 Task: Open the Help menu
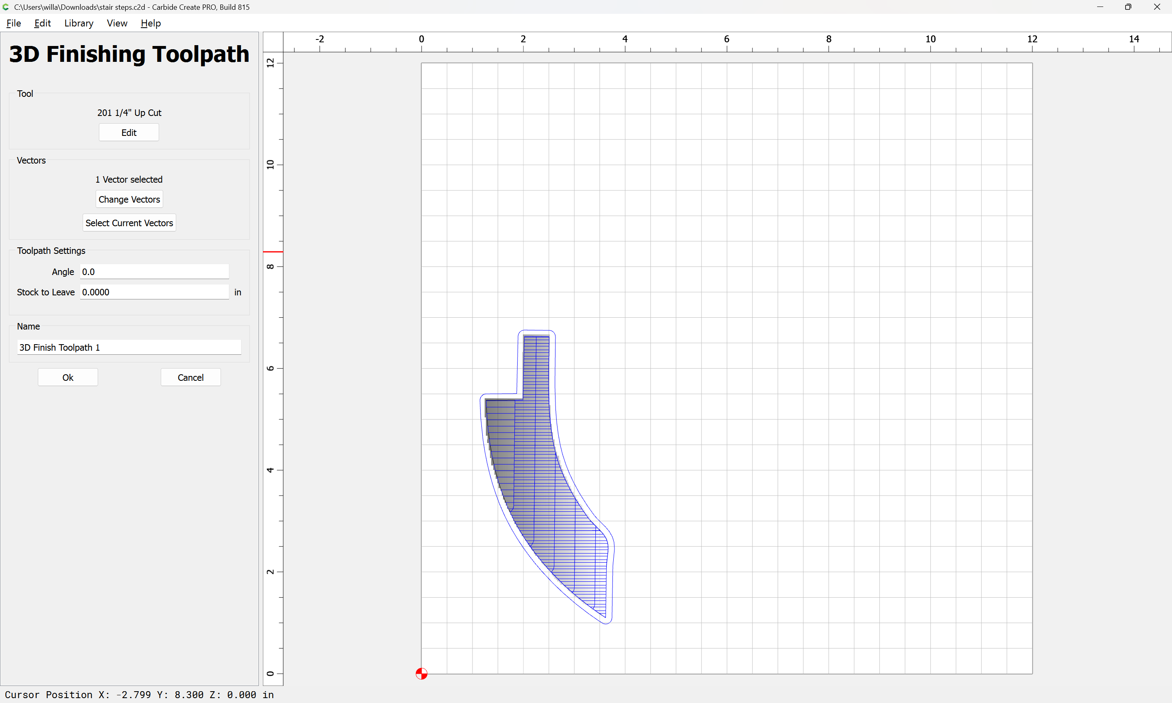151,23
